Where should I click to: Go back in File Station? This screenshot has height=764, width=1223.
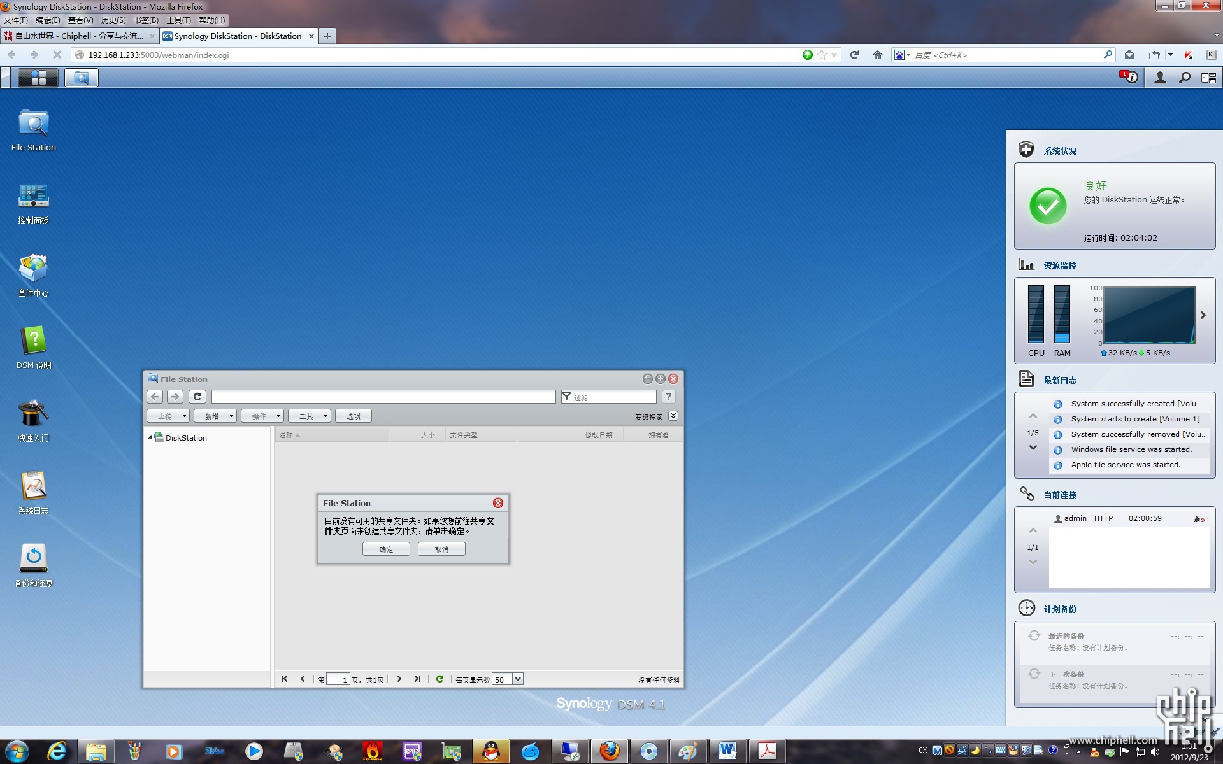coord(155,397)
